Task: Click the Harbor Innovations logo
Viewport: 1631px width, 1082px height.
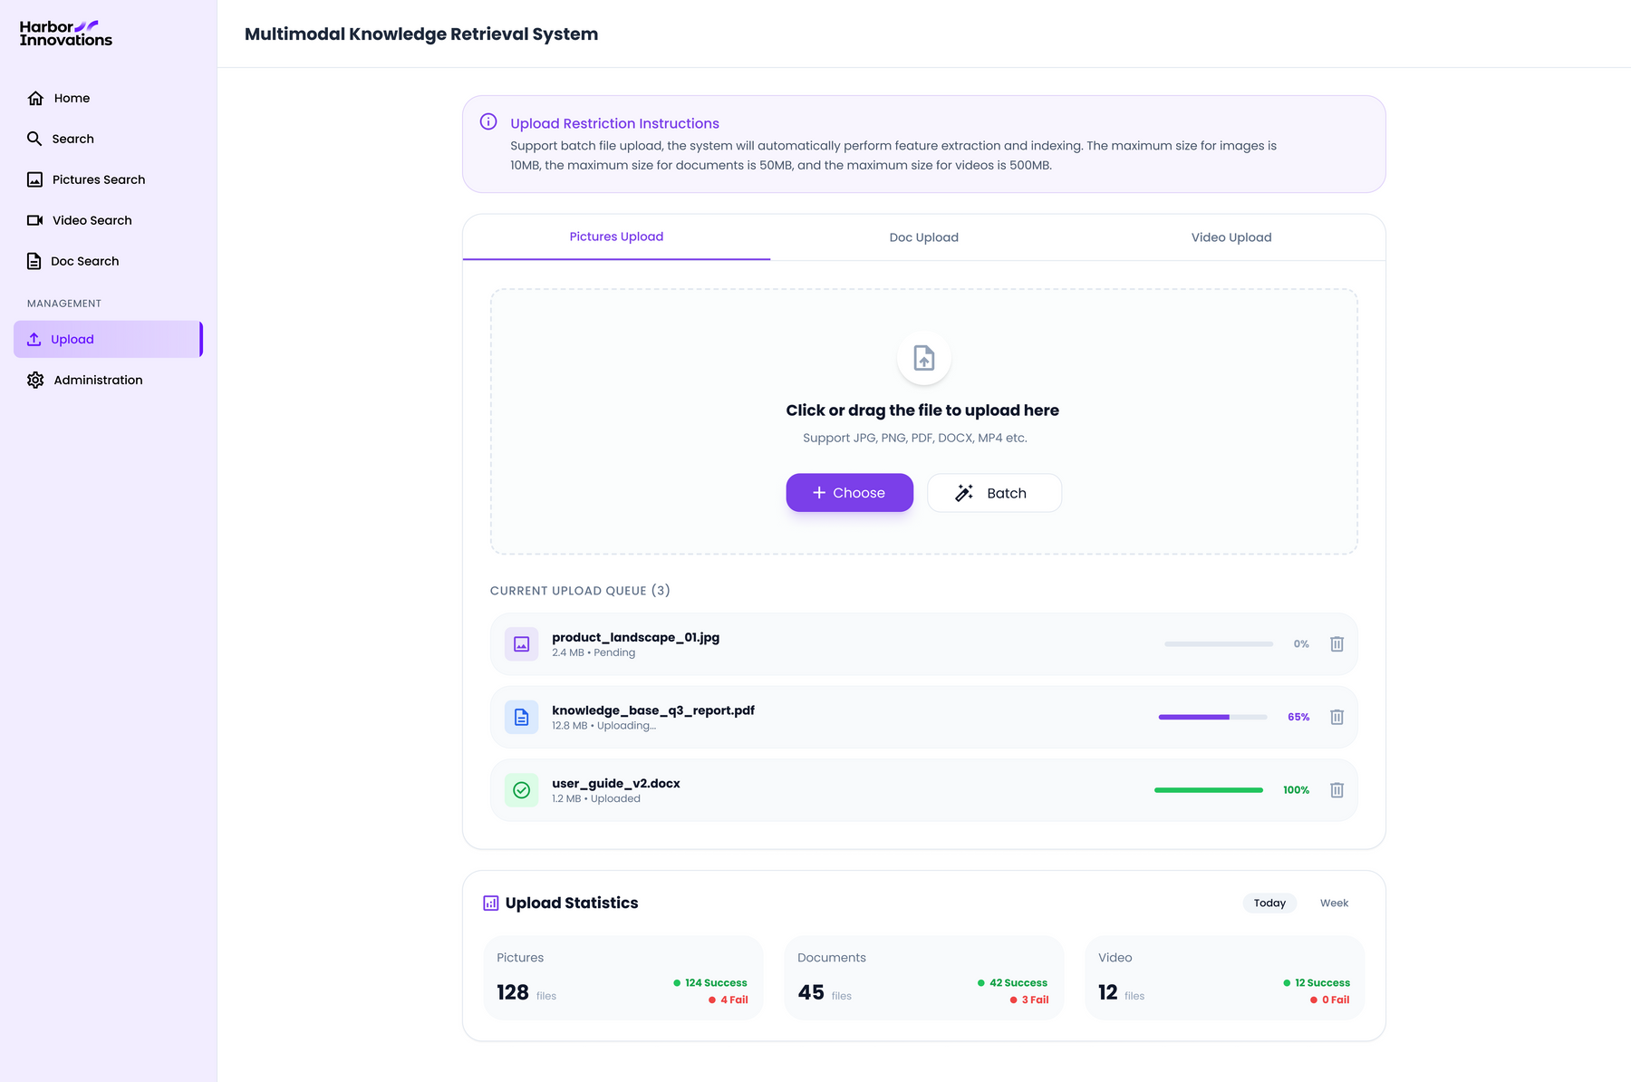Action: tap(66, 34)
